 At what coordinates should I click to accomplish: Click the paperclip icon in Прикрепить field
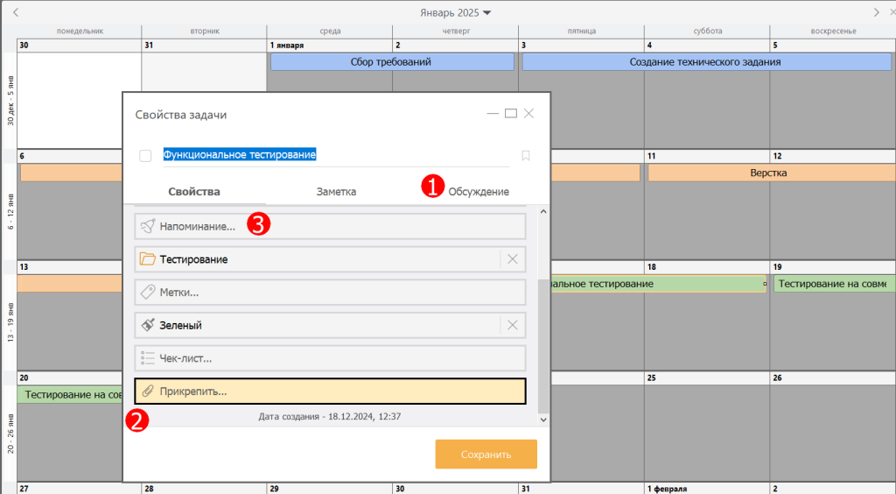(x=147, y=392)
